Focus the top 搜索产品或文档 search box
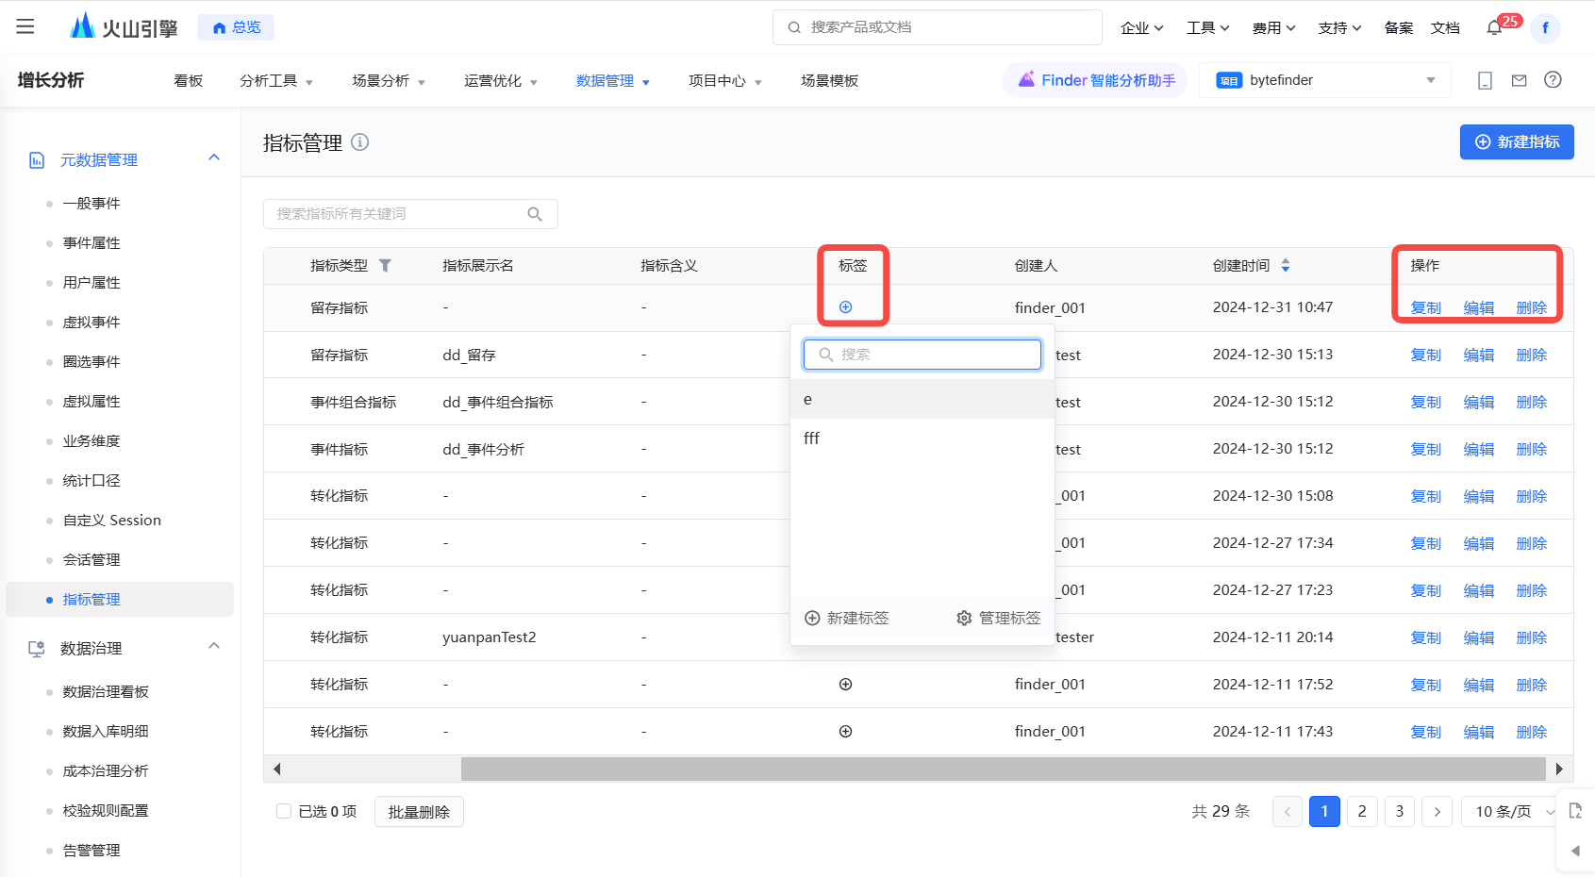Viewport: 1595px width, 877px height. point(938,27)
